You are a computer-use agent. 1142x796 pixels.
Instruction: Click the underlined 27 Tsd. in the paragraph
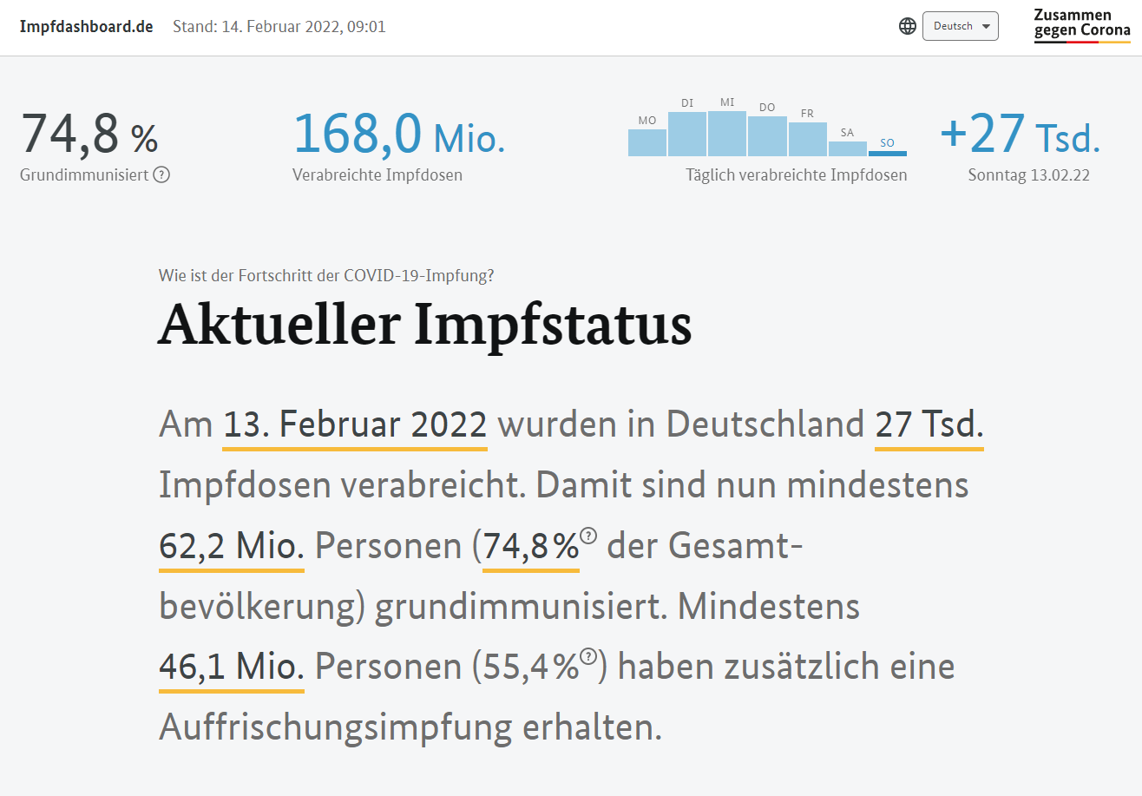tap(929, 425)
